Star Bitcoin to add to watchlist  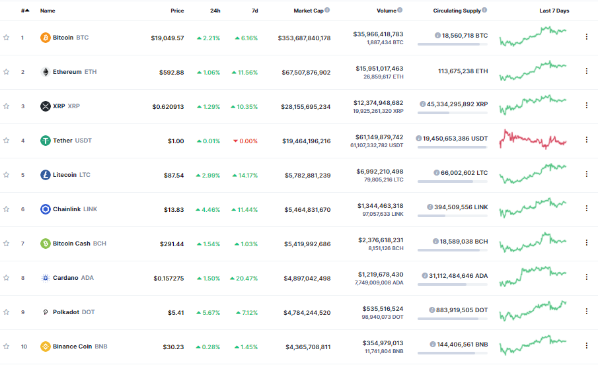[x=7, y=38]
